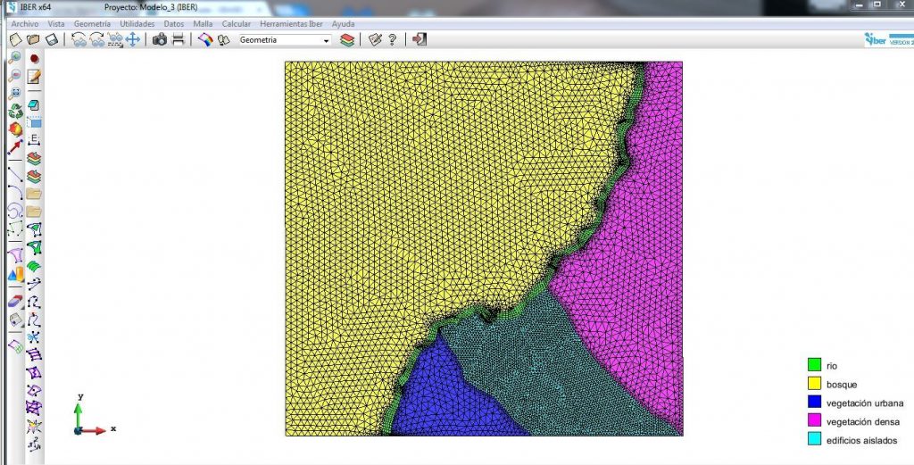The width and height of the screenshot is (914, 465).
Task: Open the Malla menu
Action: 203,24
